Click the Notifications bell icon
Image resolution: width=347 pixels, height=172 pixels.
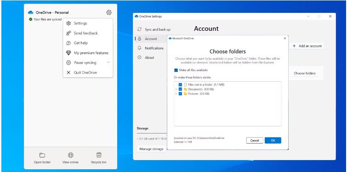point(139,48)
